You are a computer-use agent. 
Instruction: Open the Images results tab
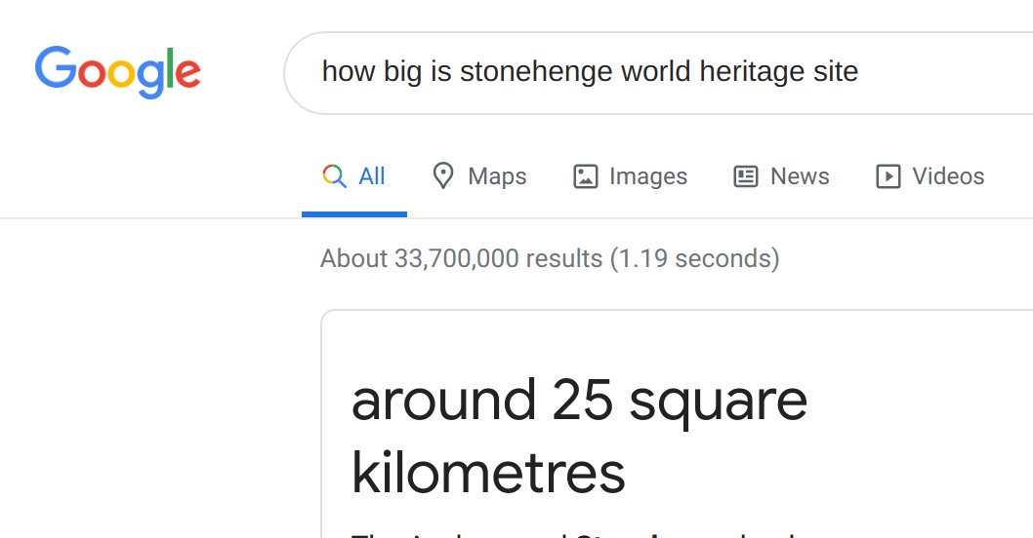[x=630, y=176]
